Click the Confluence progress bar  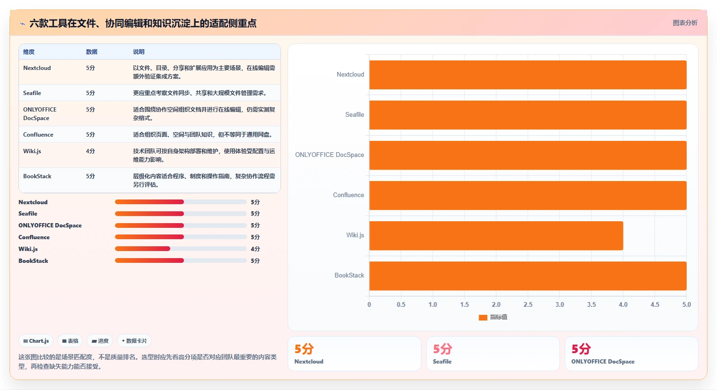[x=181, y=237]
